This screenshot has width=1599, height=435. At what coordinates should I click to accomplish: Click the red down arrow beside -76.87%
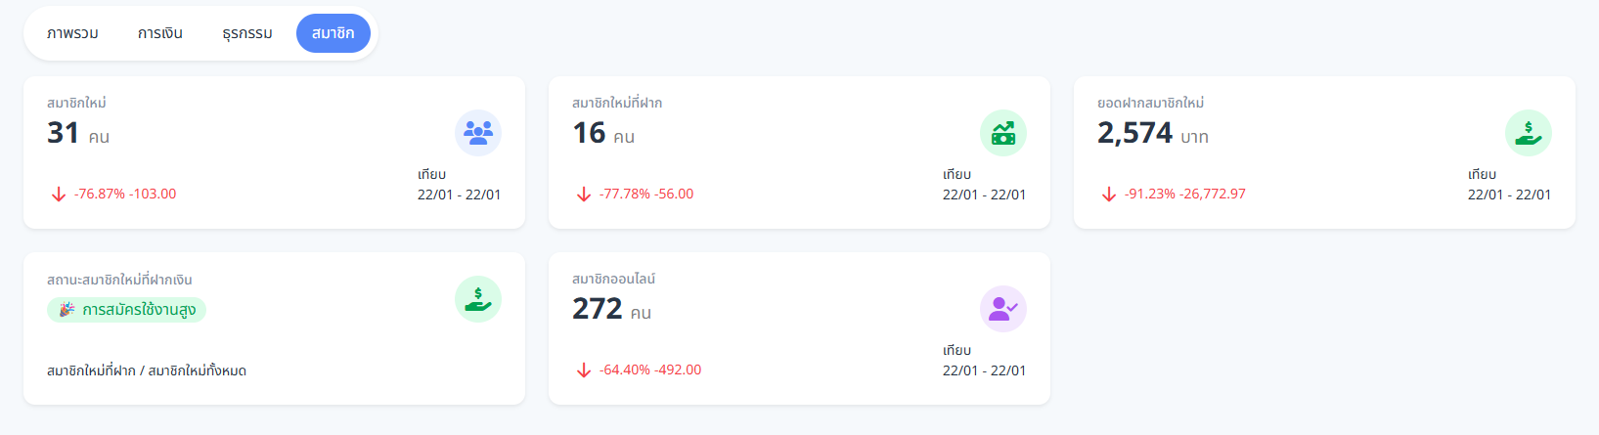[x=59, y=195]
